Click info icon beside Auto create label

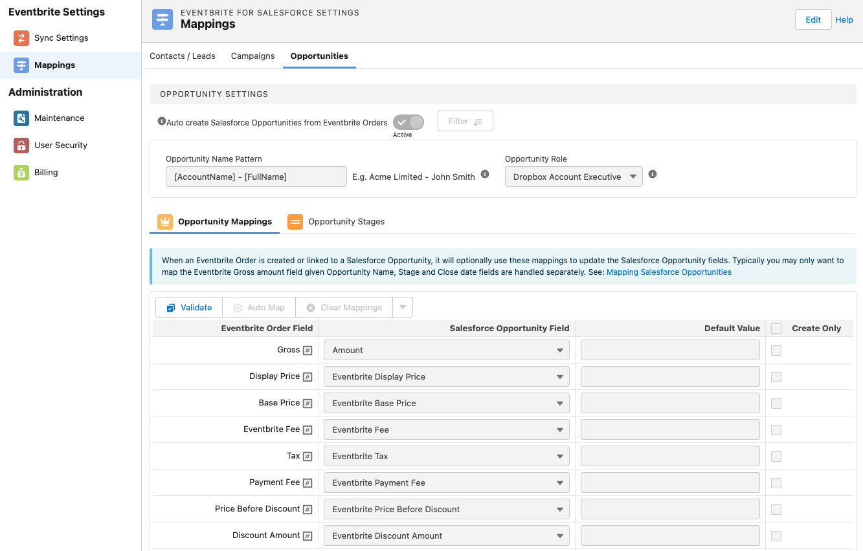tap(162, 121)
